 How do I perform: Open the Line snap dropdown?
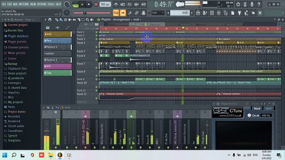pyautogui.click(x=158, y=13)
